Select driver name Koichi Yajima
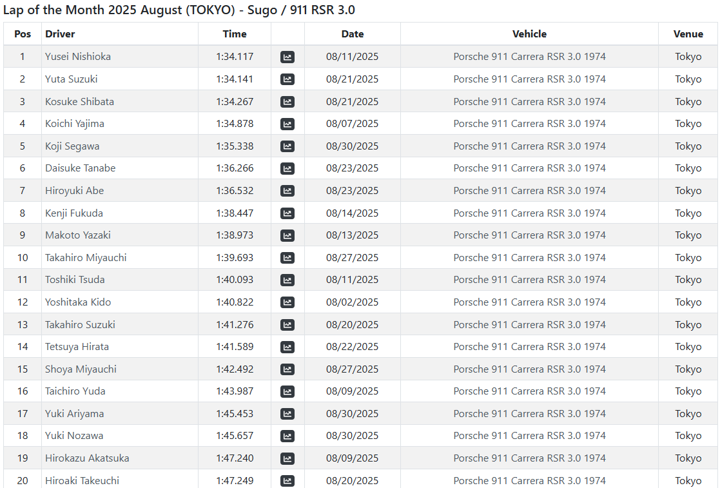This screenshot has width=720, height=488. (x=74, y=124)
